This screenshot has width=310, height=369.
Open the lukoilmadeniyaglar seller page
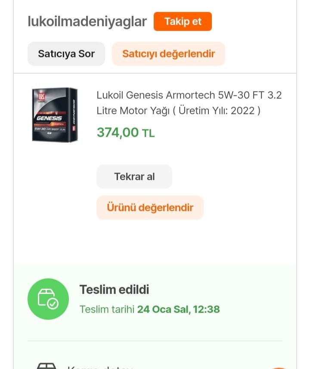click(87, 22)
